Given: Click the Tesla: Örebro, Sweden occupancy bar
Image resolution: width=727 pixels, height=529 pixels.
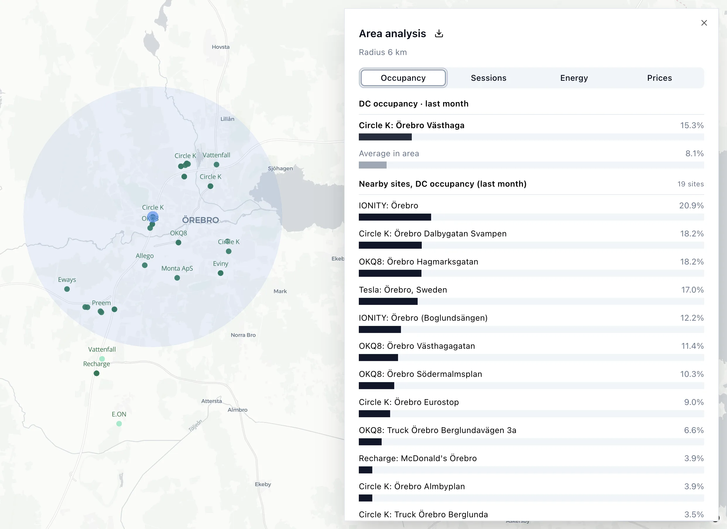Looking at the screenshot, I should (531, 301).
